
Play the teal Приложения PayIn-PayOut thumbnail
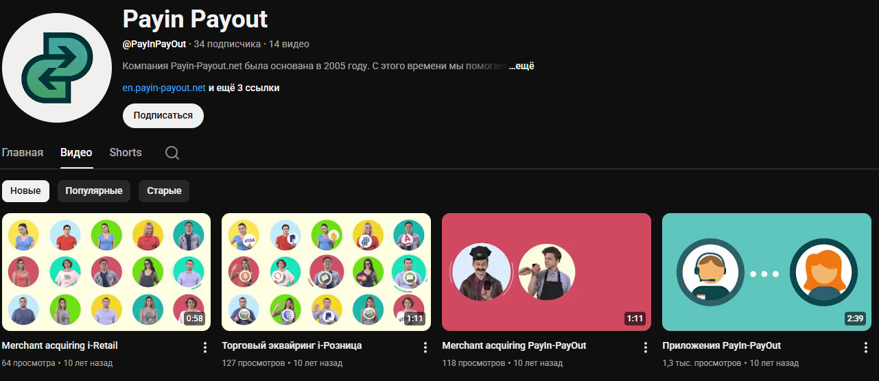[x=766, y=272]
